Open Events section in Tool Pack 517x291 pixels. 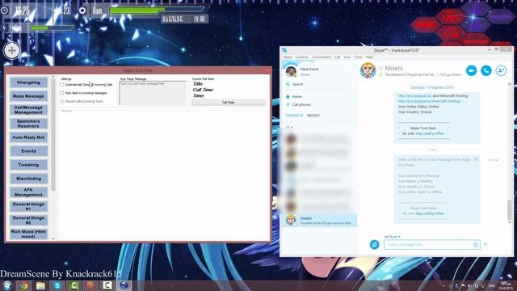[x=29, y=151]
